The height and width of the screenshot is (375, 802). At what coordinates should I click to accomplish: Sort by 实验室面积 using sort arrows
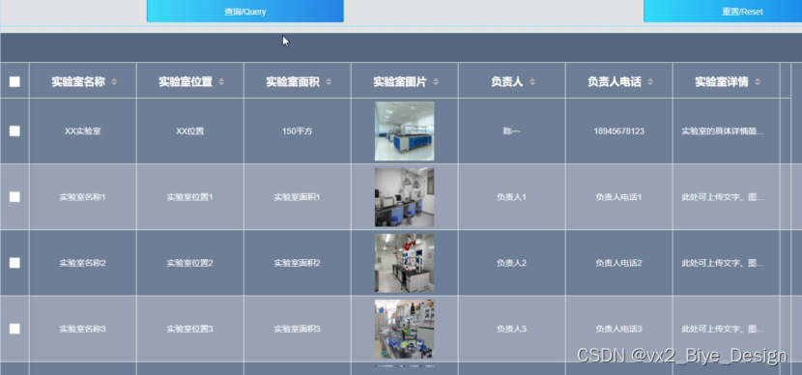coord(329,82)
